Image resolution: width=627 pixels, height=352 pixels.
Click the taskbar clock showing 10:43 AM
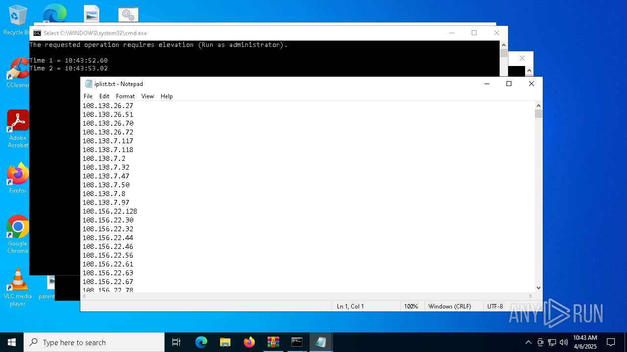tap(585, 342)
